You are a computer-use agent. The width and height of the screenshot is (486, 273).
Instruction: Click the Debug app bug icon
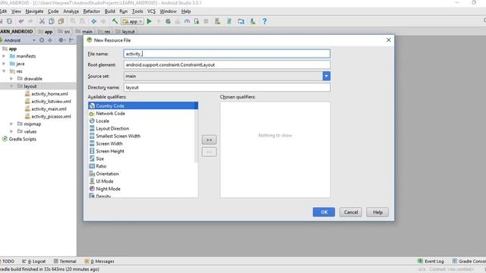click(168, 21)
